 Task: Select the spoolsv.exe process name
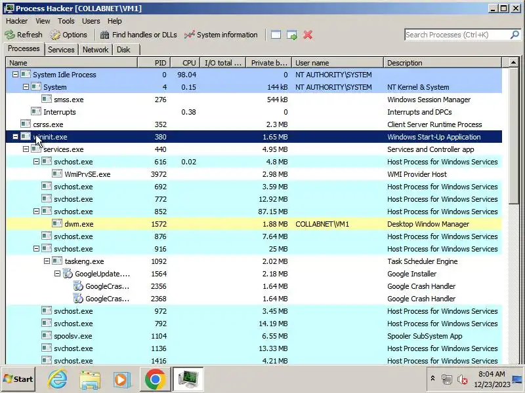tap(73, 336)
